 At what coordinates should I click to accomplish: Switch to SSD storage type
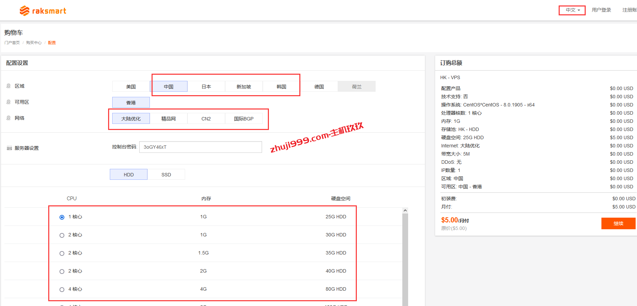166,174
